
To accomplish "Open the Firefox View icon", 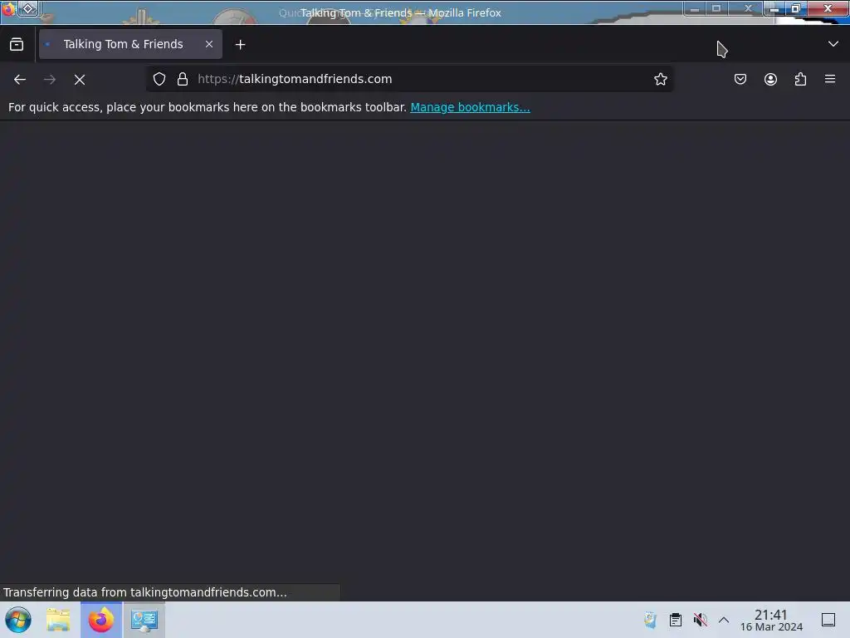I will 17,45.
